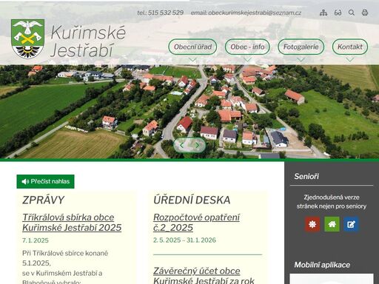
Task: Open the Fotogalerie menu
Action: (301, 47)
